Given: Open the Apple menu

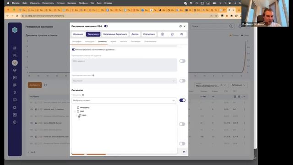Looking at the screenshot, I should [8, 3].
